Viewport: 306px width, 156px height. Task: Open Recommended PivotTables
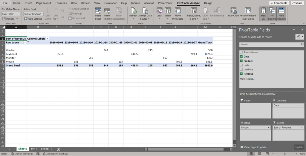point(247,12)
